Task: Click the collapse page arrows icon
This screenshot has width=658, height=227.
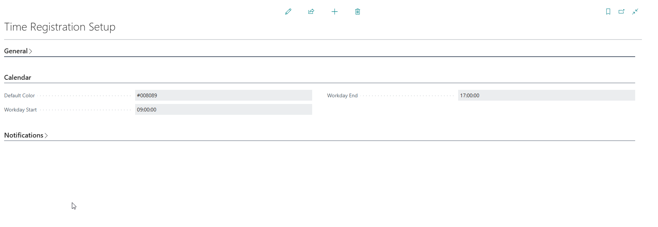Action: [635, 12]
